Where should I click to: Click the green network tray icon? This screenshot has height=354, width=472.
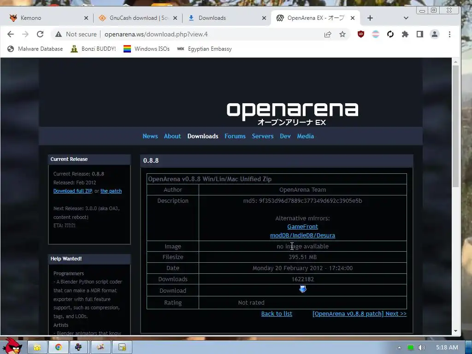[x=411, y=348]
